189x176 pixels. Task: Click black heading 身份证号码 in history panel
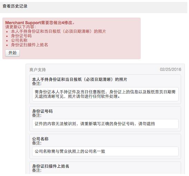(42, 111)
